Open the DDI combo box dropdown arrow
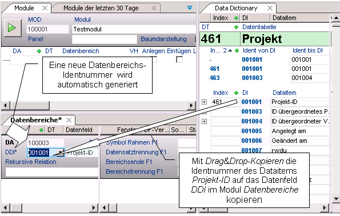 click(60, 153)
